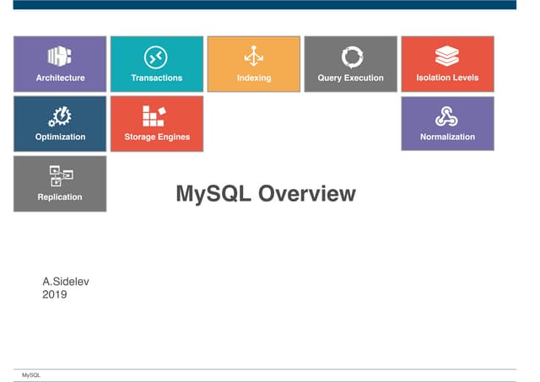Click the Optimization gear icon
540x382 pixels.
click(60, 116)
